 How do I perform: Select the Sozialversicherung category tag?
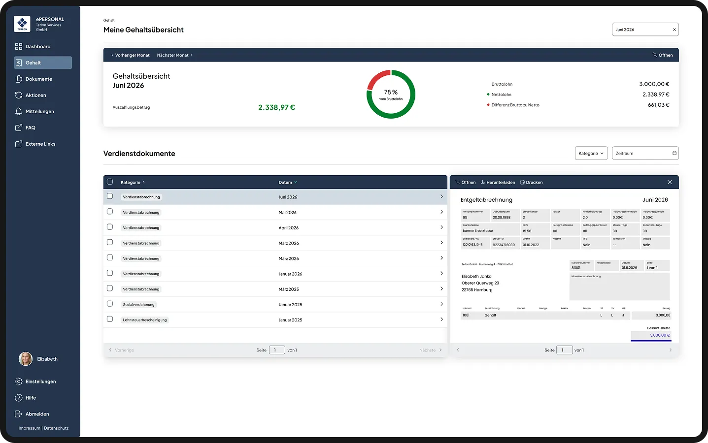click(139, 304)
